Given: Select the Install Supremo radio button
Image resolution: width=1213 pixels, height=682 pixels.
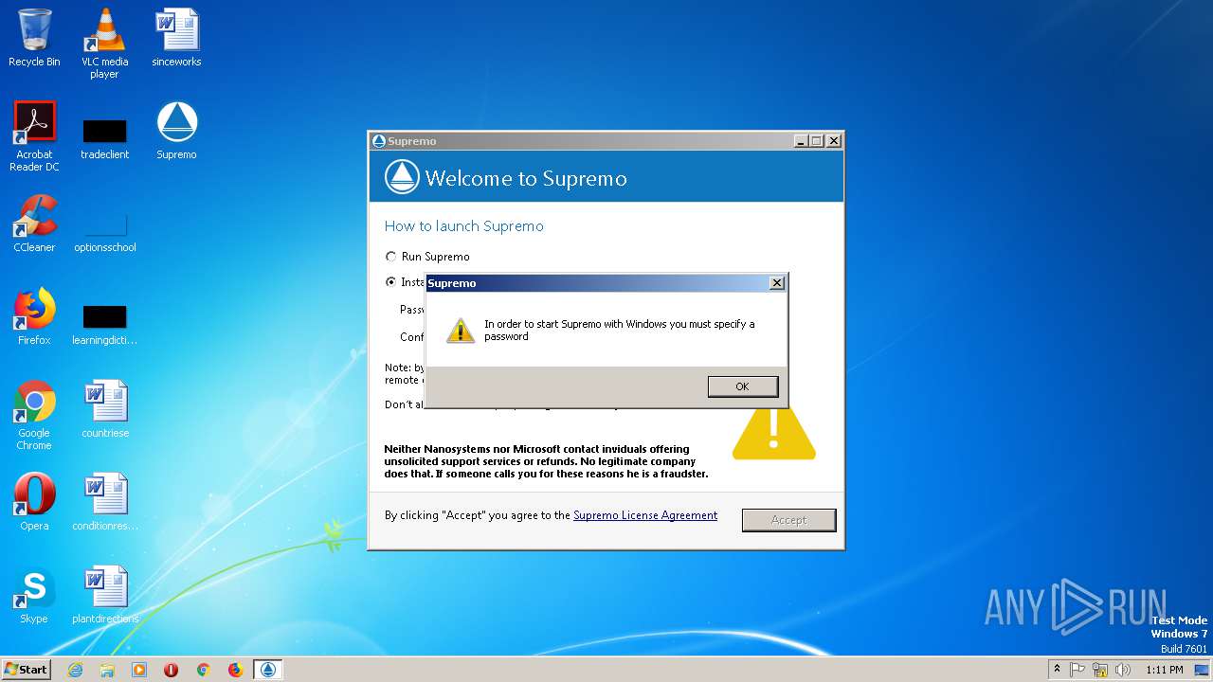Looking at the screenshot, I should pyautogui.click(x=390, y=282).
